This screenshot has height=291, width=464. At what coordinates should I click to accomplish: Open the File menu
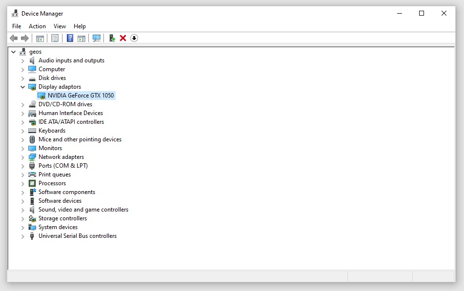[17, 26]
